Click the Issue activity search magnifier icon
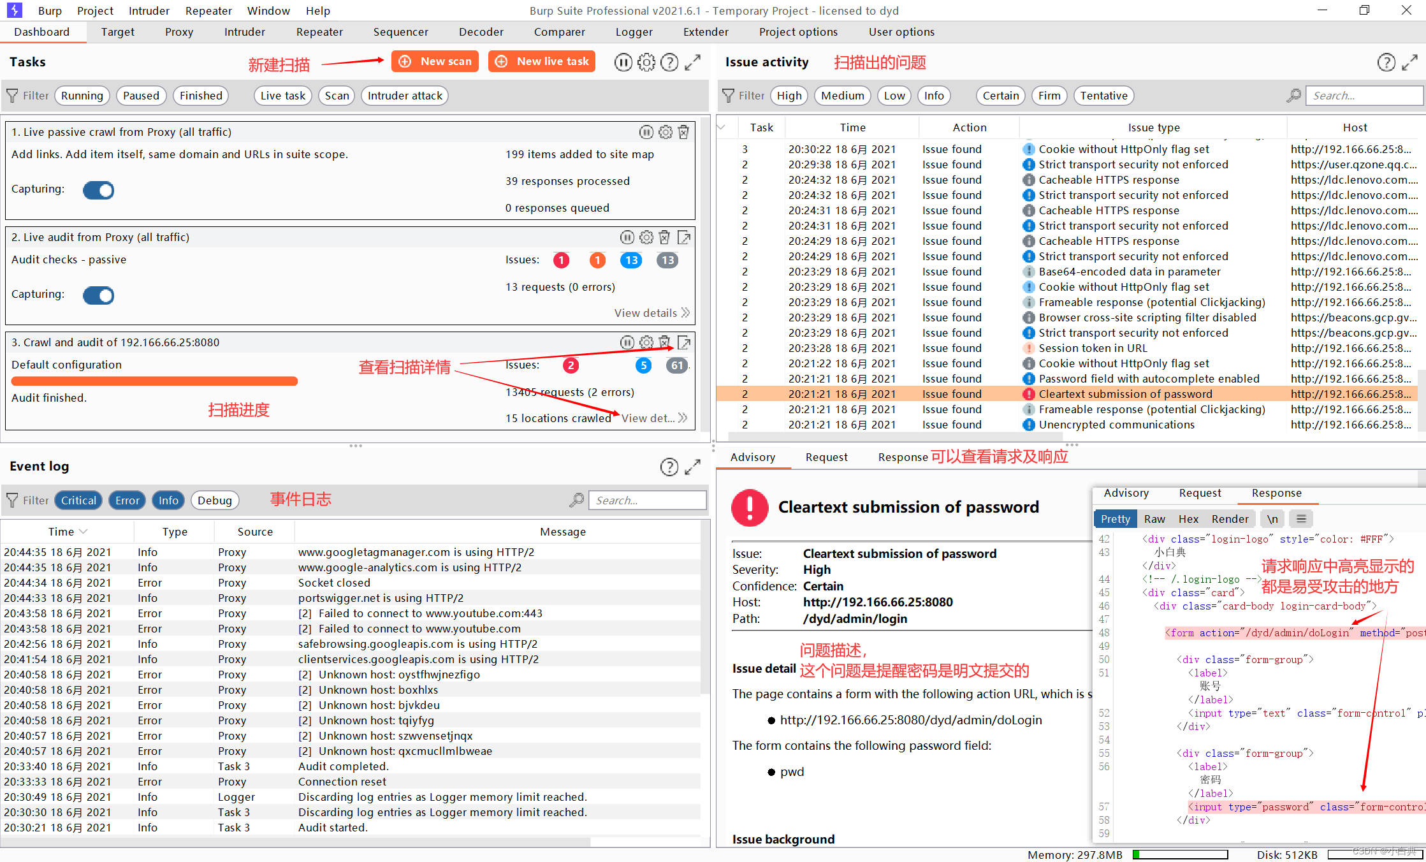The width and height of the screenshot is (1426, 862). coord(1293,96)
